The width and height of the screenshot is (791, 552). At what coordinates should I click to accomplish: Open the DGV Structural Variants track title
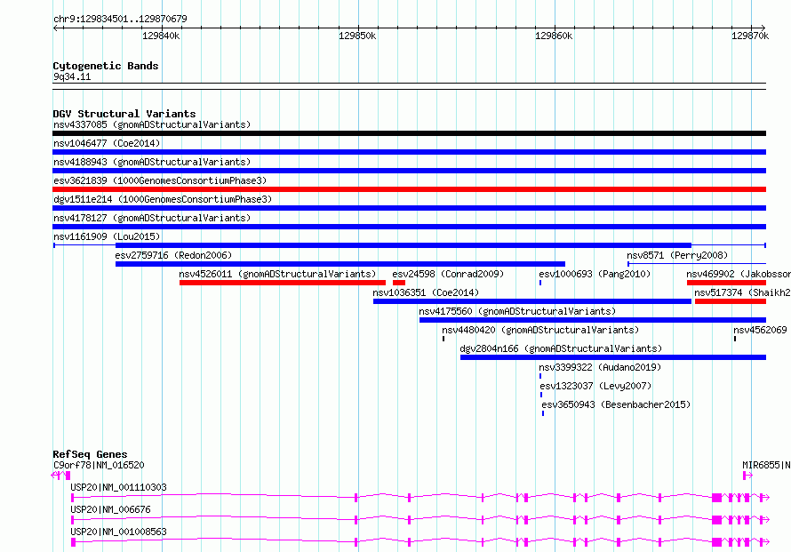[x=124, y=114]
